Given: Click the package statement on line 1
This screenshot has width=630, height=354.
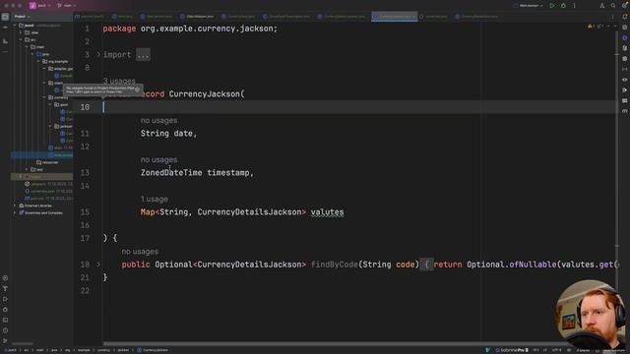Looking at the screenshot, I should point(190,29).
